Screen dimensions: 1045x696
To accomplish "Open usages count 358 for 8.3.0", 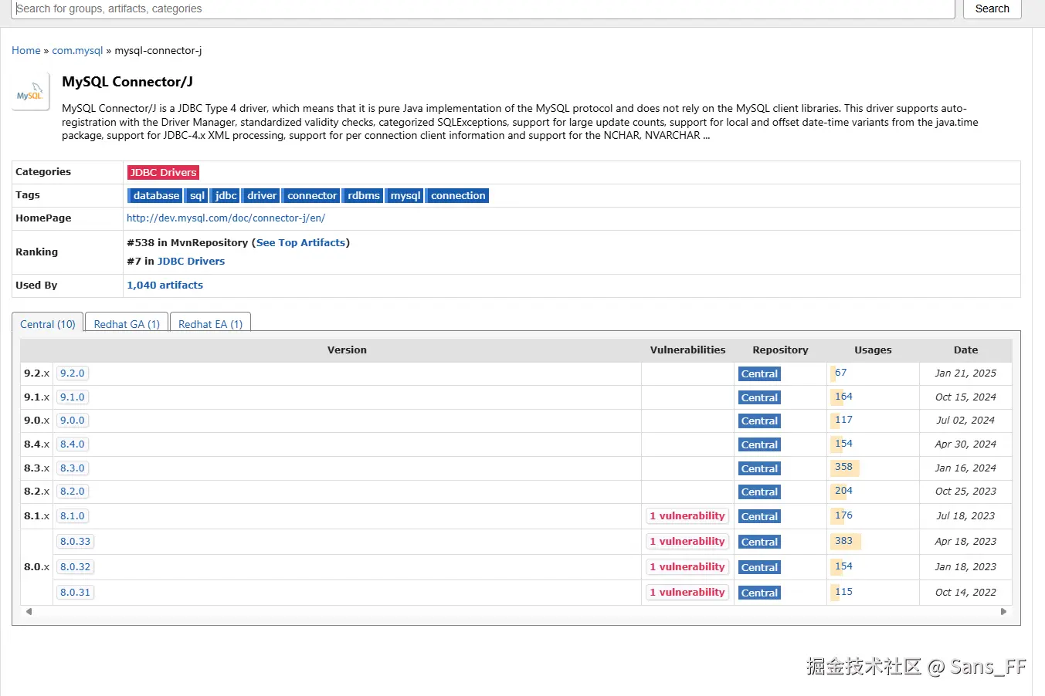I will click(843, 467).
